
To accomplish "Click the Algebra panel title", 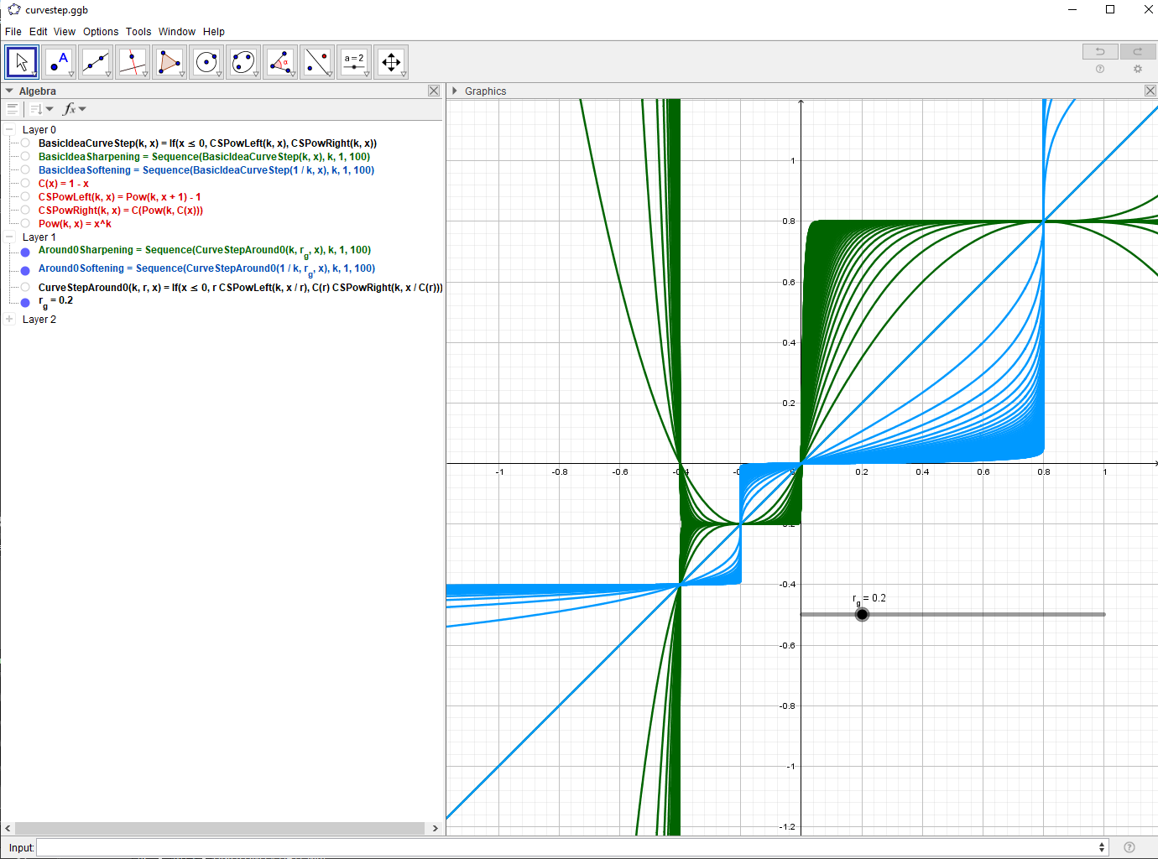I will (38, 91).
